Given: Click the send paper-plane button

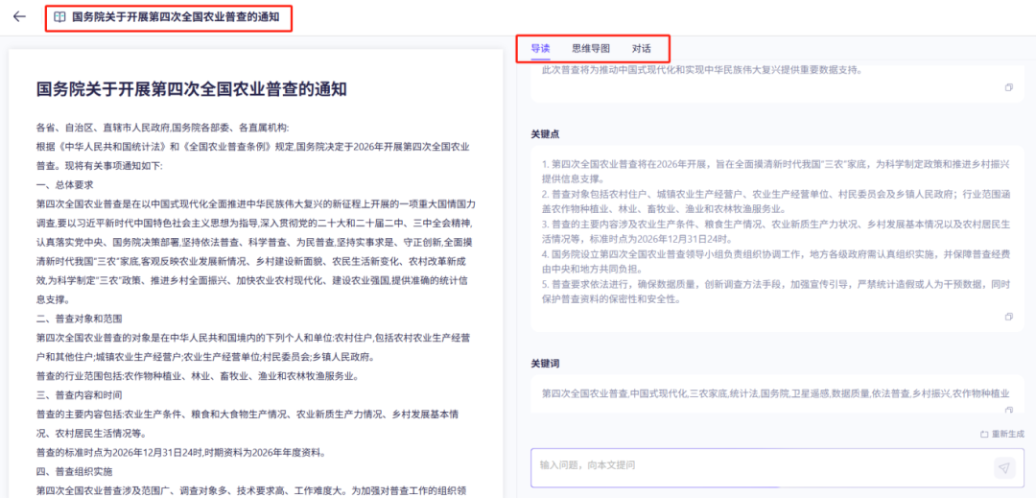Looking at the screenshot, I should coord(1004,467).
